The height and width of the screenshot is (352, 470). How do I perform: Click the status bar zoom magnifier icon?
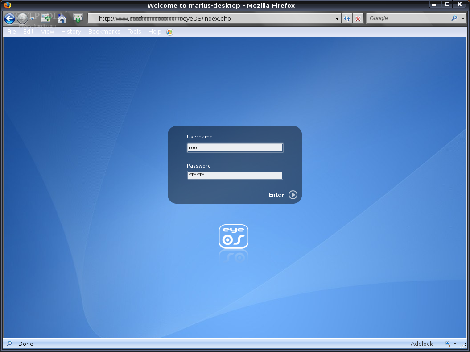point(448,344)
